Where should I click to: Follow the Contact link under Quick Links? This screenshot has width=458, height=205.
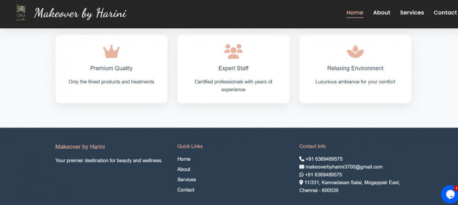[186, 189]
